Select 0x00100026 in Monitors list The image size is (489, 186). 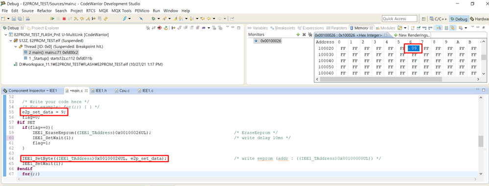pos(268,41)
